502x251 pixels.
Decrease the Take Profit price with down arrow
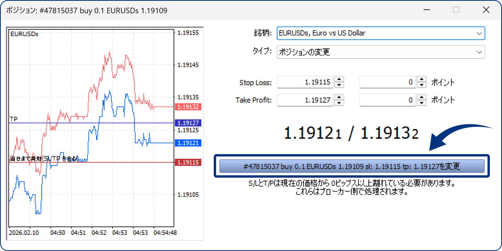339,103
